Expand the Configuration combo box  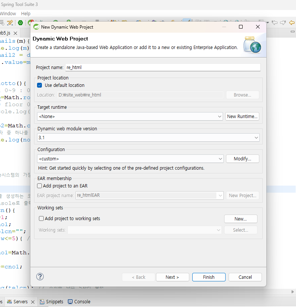[x=220, y=159]
